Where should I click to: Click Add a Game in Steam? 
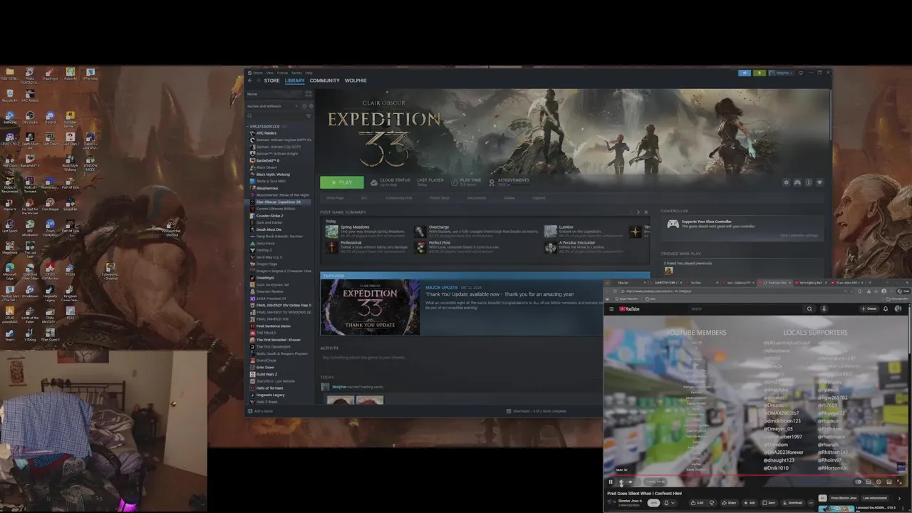(260, 411)
